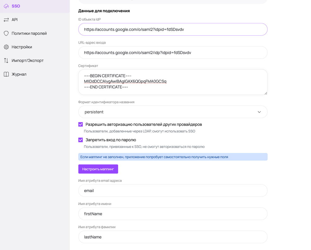The height and width of the screenshot is (250, 311).
Task: Click inside the Сертификат text area
Action: pyautogui.click(x=172, y=82)
